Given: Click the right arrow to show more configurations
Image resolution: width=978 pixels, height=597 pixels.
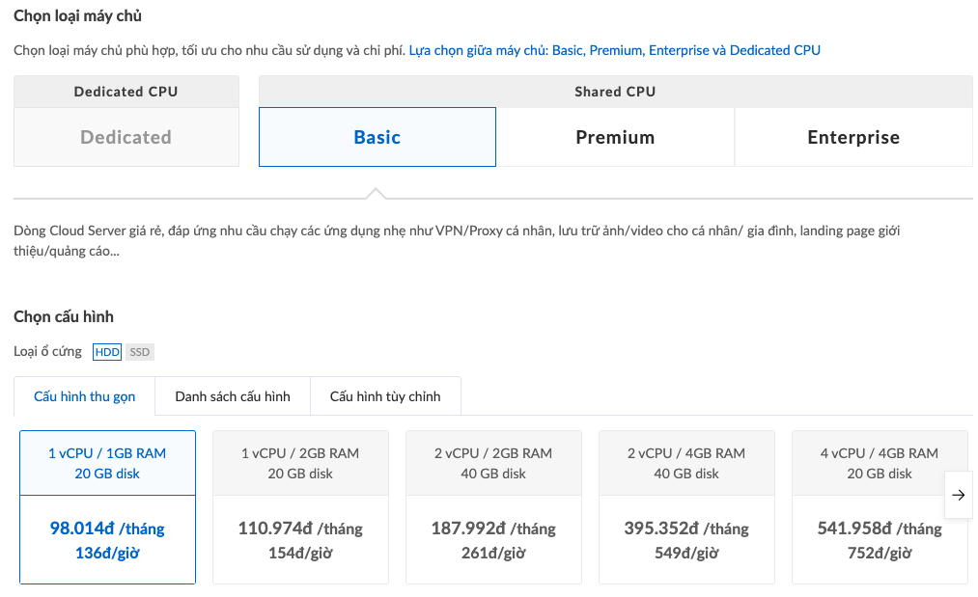Looking at the screenshot, I should pyautogui.click(x=958, y=495).
